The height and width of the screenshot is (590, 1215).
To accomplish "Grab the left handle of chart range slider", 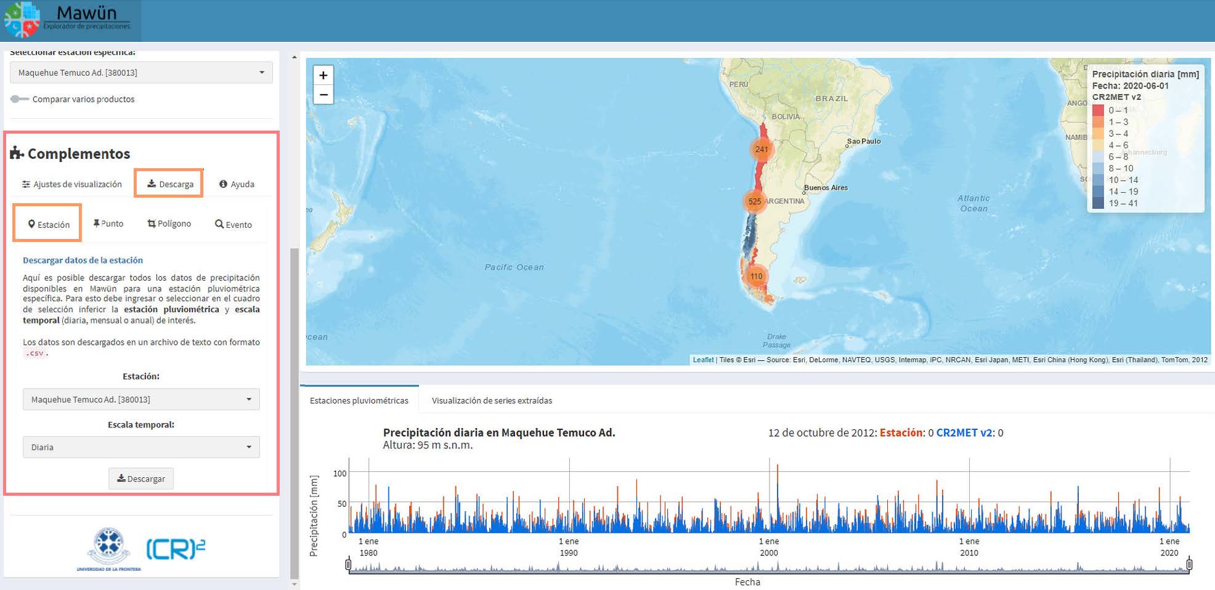I will tap(349, 564).
